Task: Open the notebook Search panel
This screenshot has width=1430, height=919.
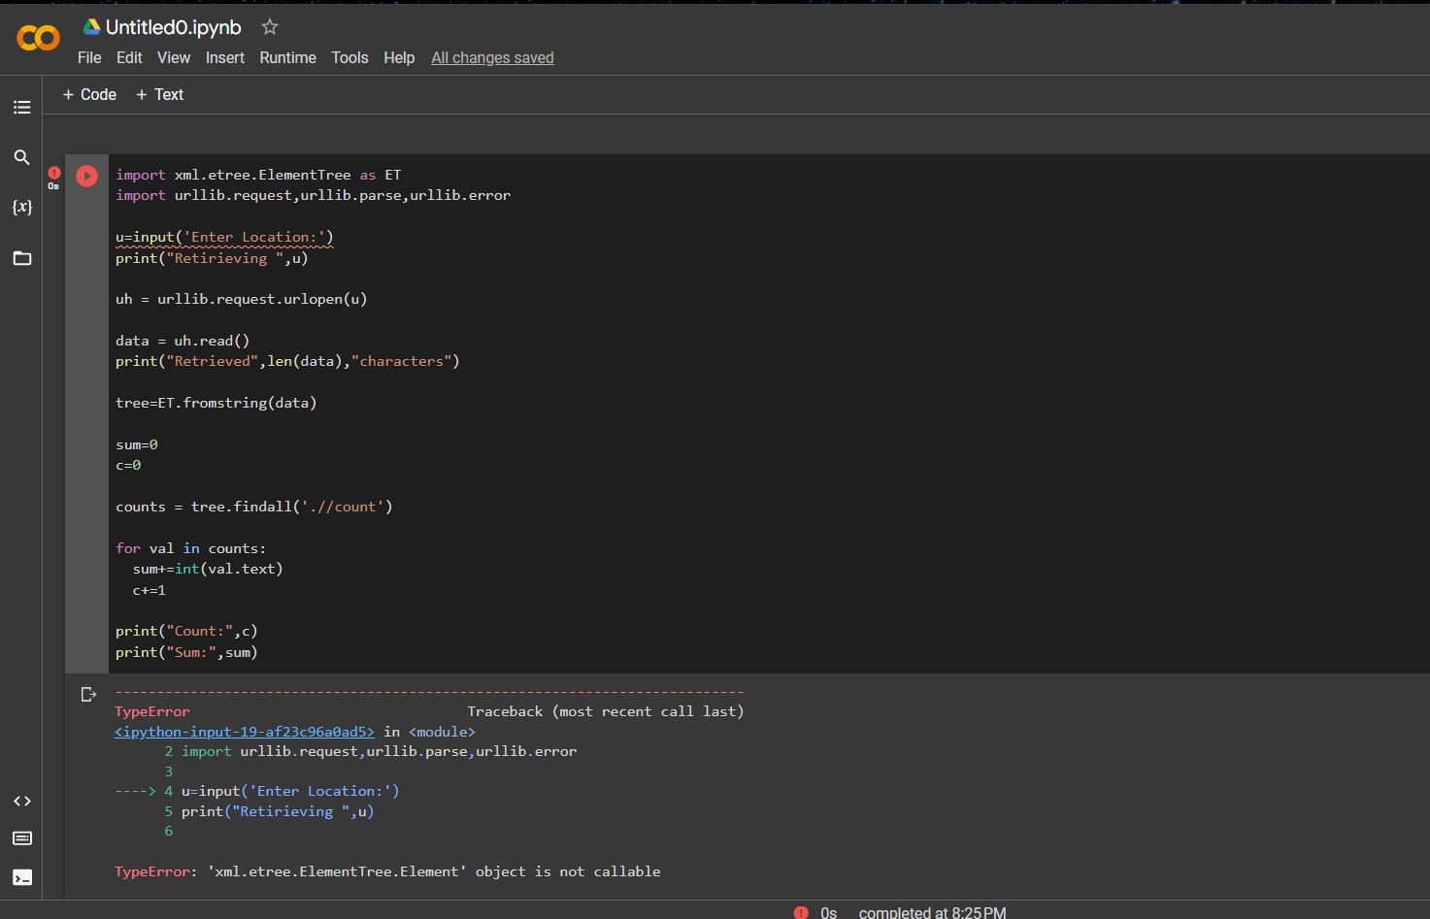Action: pos(21,157)
